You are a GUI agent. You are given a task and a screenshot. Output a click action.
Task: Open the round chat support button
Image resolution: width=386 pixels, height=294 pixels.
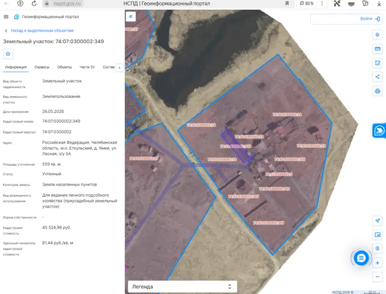pos(361,258)
